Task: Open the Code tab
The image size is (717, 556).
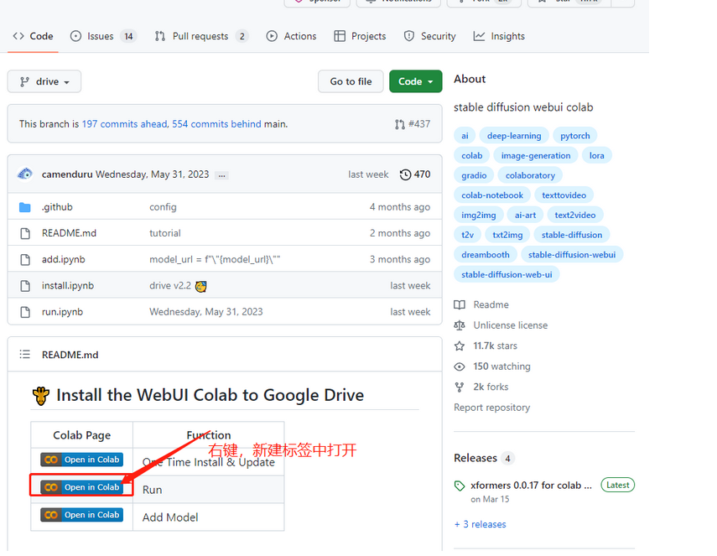Action: pyautogui.click(x=33, y=36)
